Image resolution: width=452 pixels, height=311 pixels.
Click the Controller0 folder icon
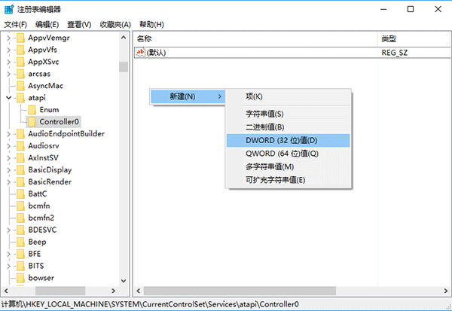click(x=33, y=121)
